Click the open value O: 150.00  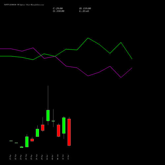click(x=58, y=11)
